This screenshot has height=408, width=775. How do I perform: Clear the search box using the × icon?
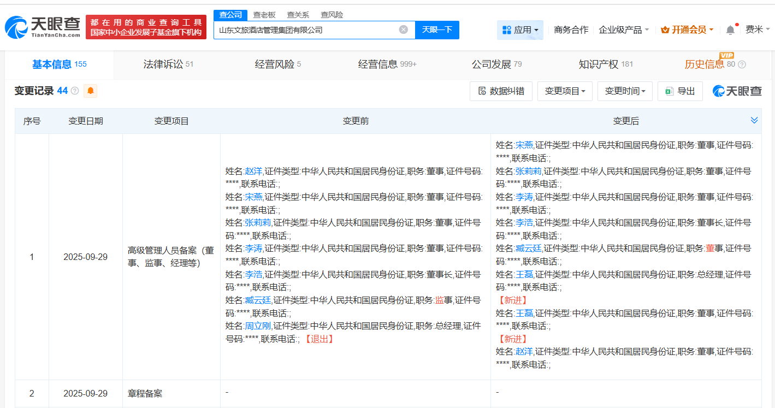click(x=404, y=30)
